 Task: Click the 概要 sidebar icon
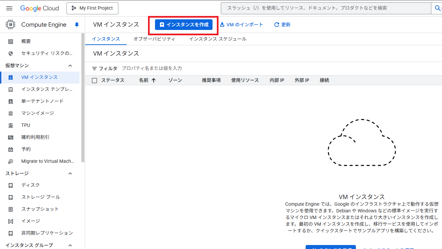point(11,42)
